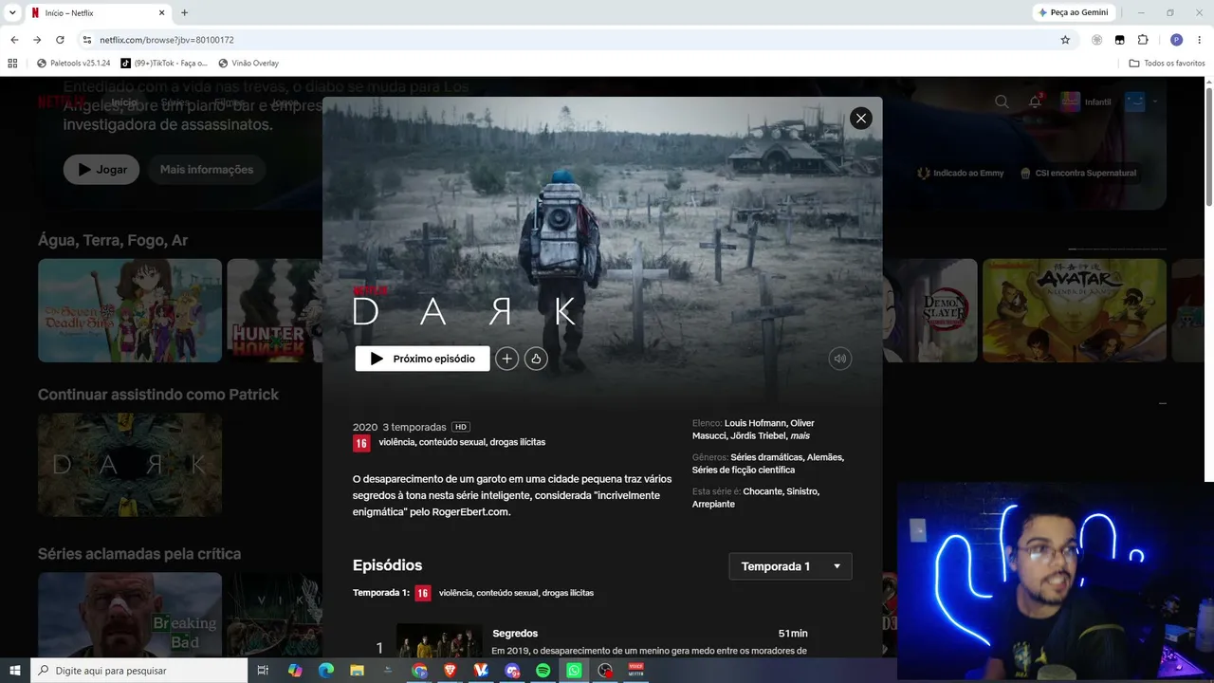Open the Chrome three-dot menu
Viewport: 1214px width, 683px height.
pos(1199,40)
